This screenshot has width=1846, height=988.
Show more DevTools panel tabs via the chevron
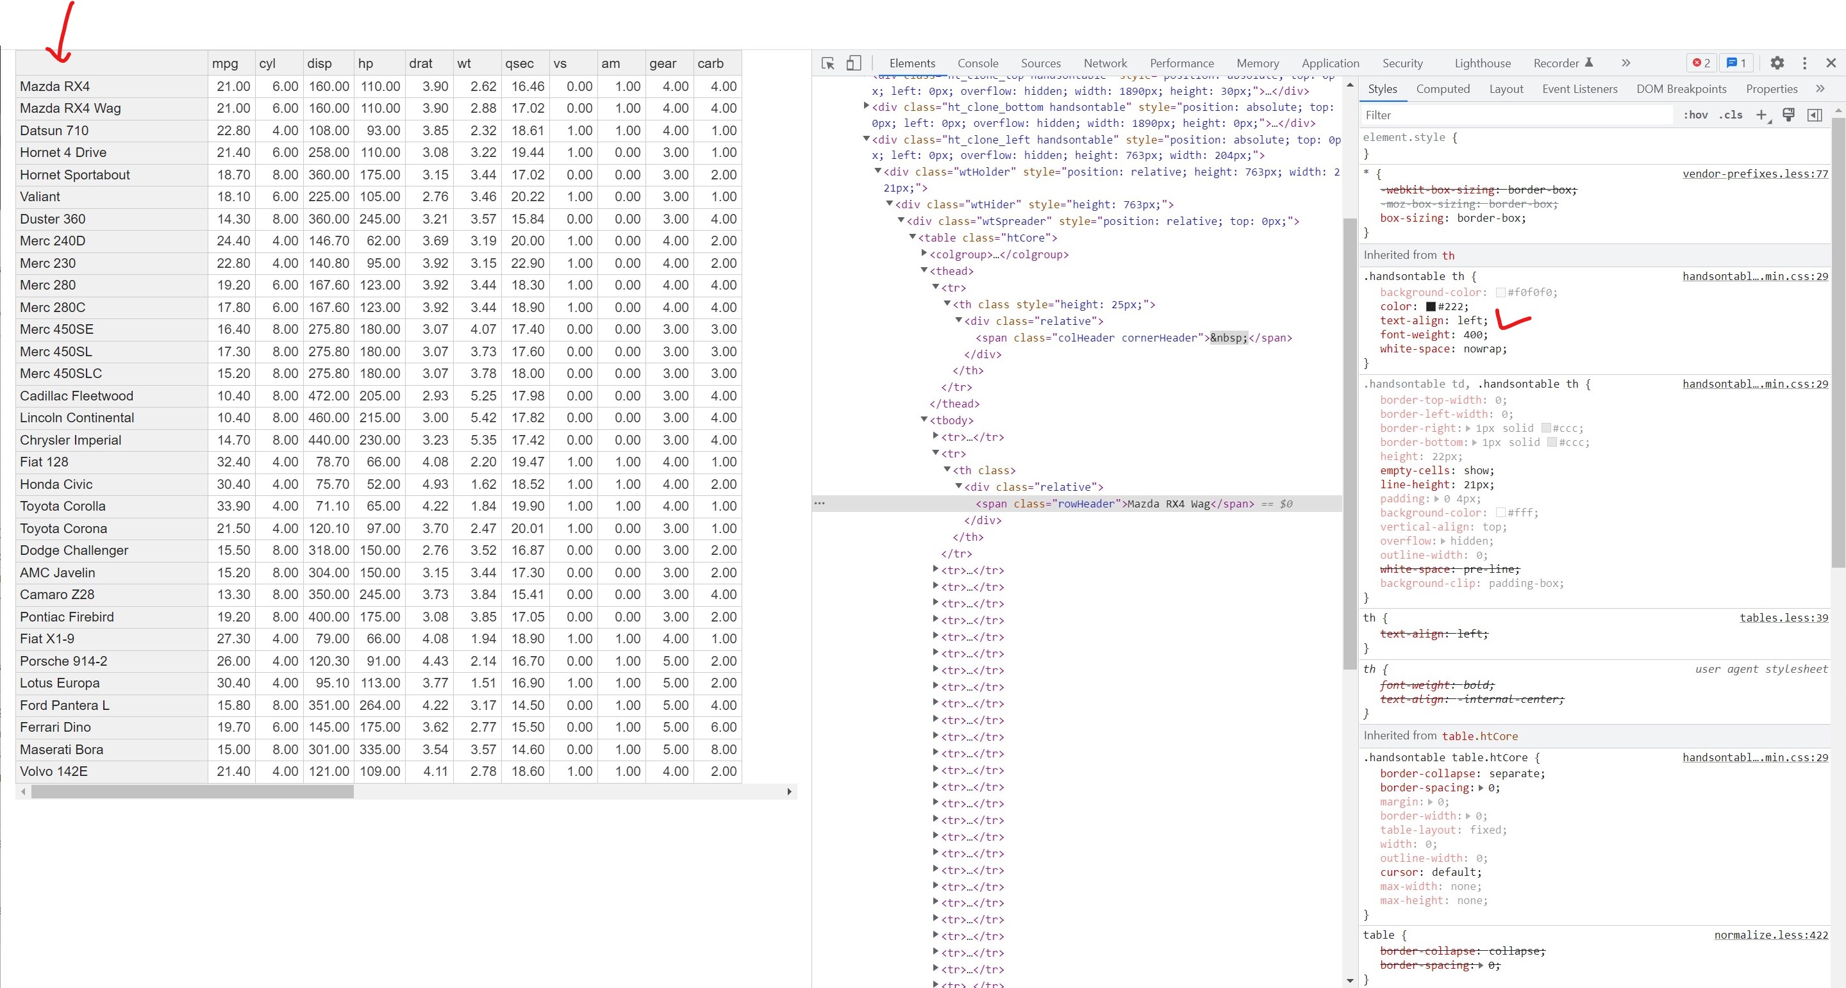1626,63
